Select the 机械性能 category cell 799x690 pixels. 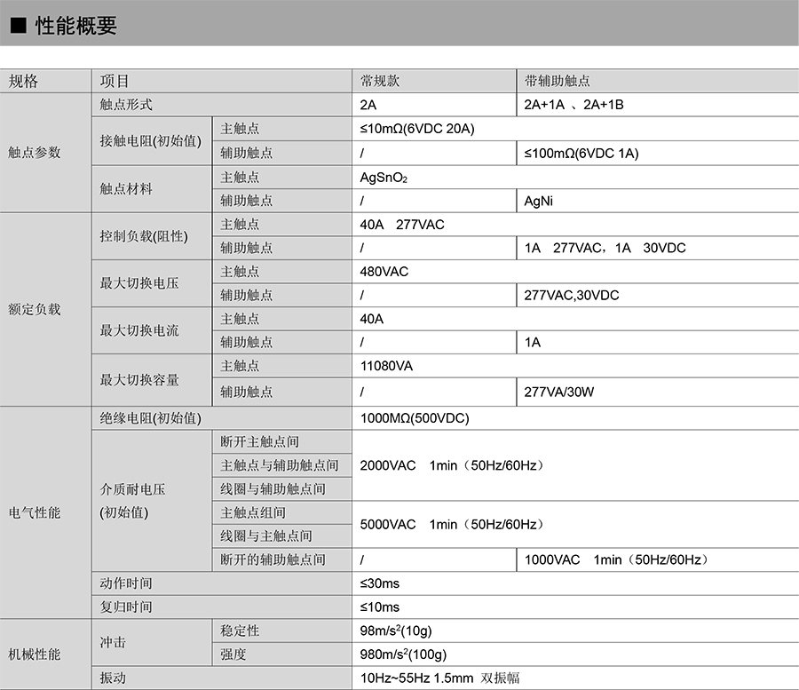[36, 654]
